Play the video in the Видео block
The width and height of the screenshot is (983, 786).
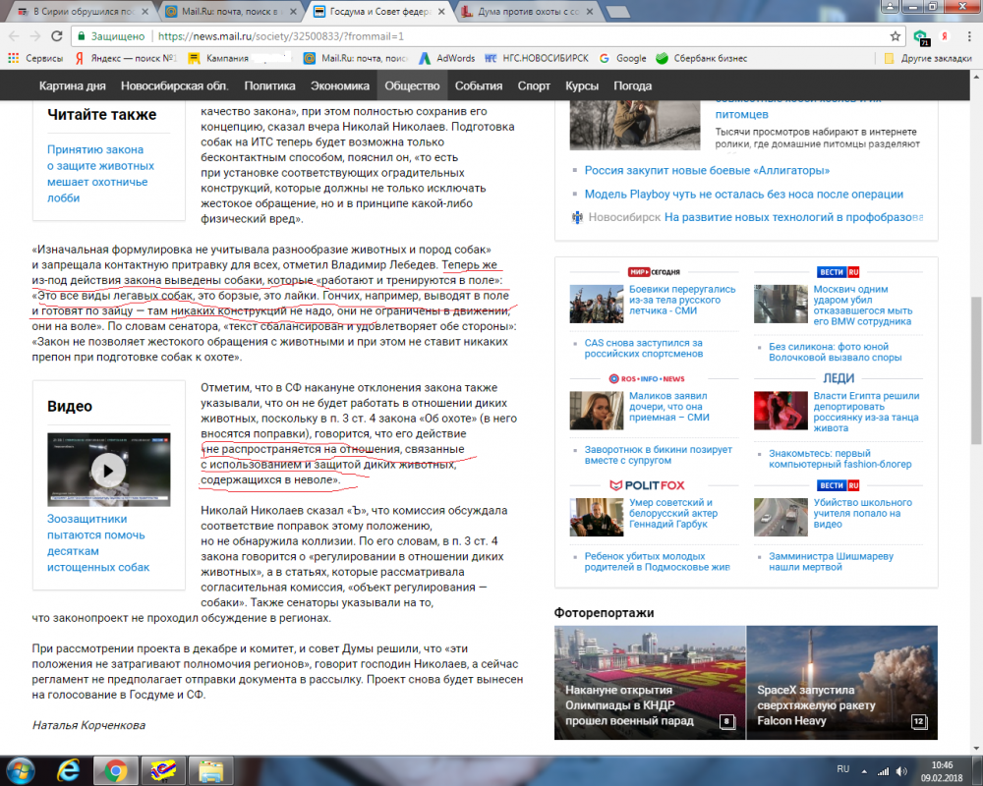tap(108, 471)
